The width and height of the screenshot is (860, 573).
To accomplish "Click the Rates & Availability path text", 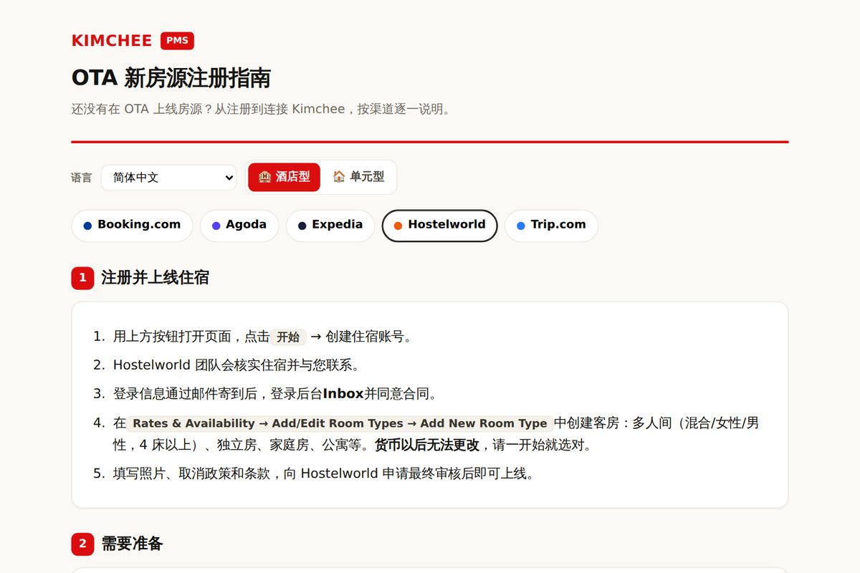I will click(x=340, y=423).
